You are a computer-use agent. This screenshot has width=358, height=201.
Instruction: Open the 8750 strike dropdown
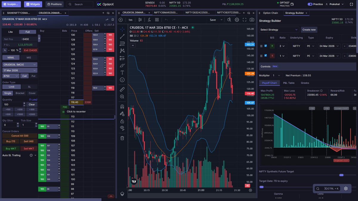[11, 76]
